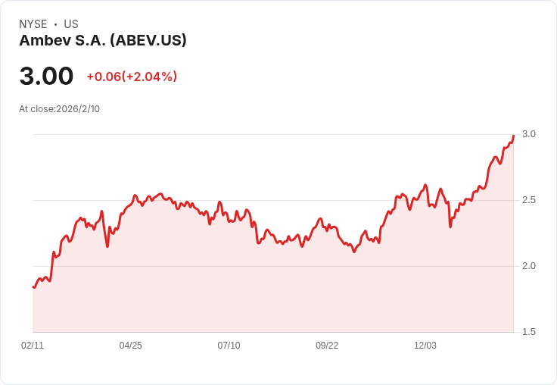
Task: Choose the 09/22 date marker
Action: (x=327, y=346)
